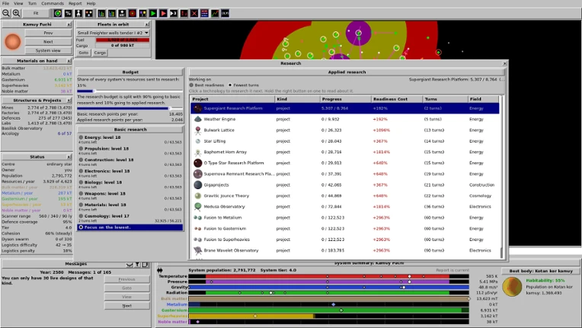The width and height of the screenshot is (582, 328).
Task: Click the red target circle toolbar icon
Action: click(x=133, y=14)
